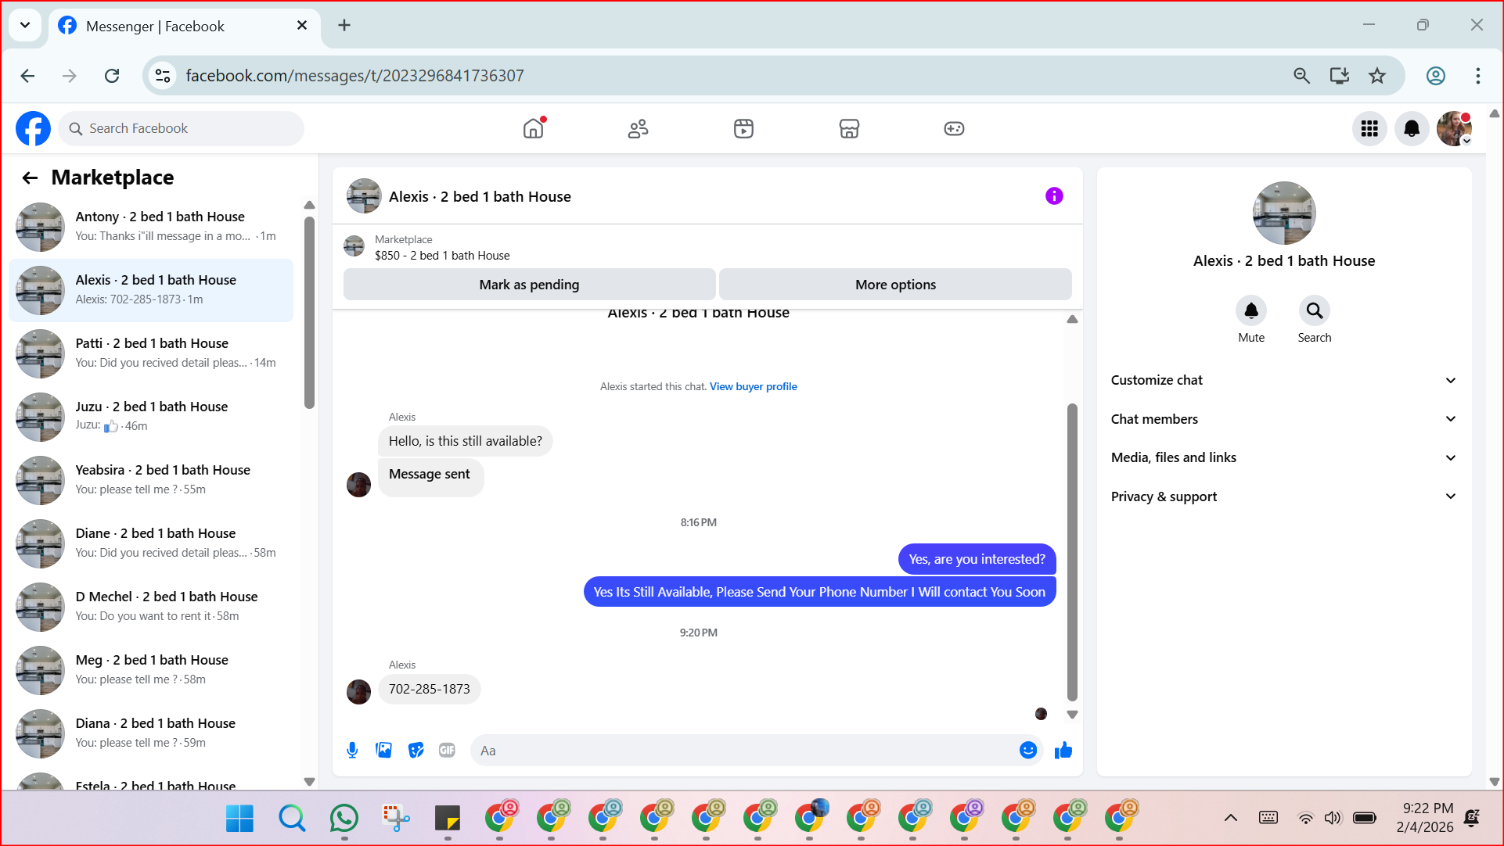Click the message input field

(x=743, y=751)
